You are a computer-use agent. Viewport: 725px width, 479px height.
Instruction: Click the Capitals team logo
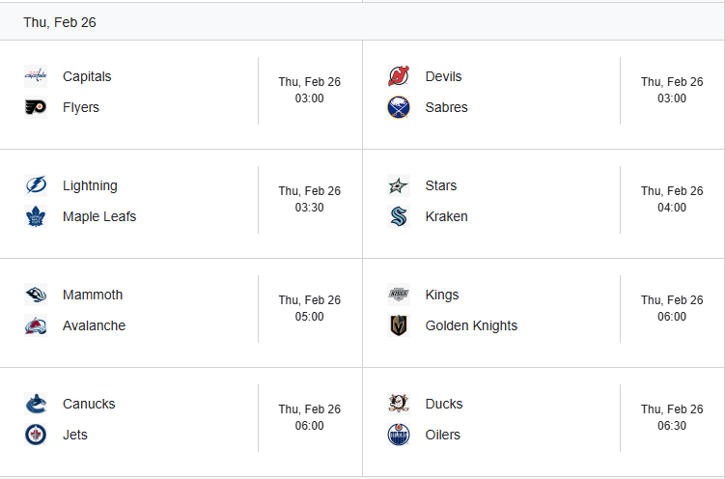pyautogui.click(x=36, y=76)
